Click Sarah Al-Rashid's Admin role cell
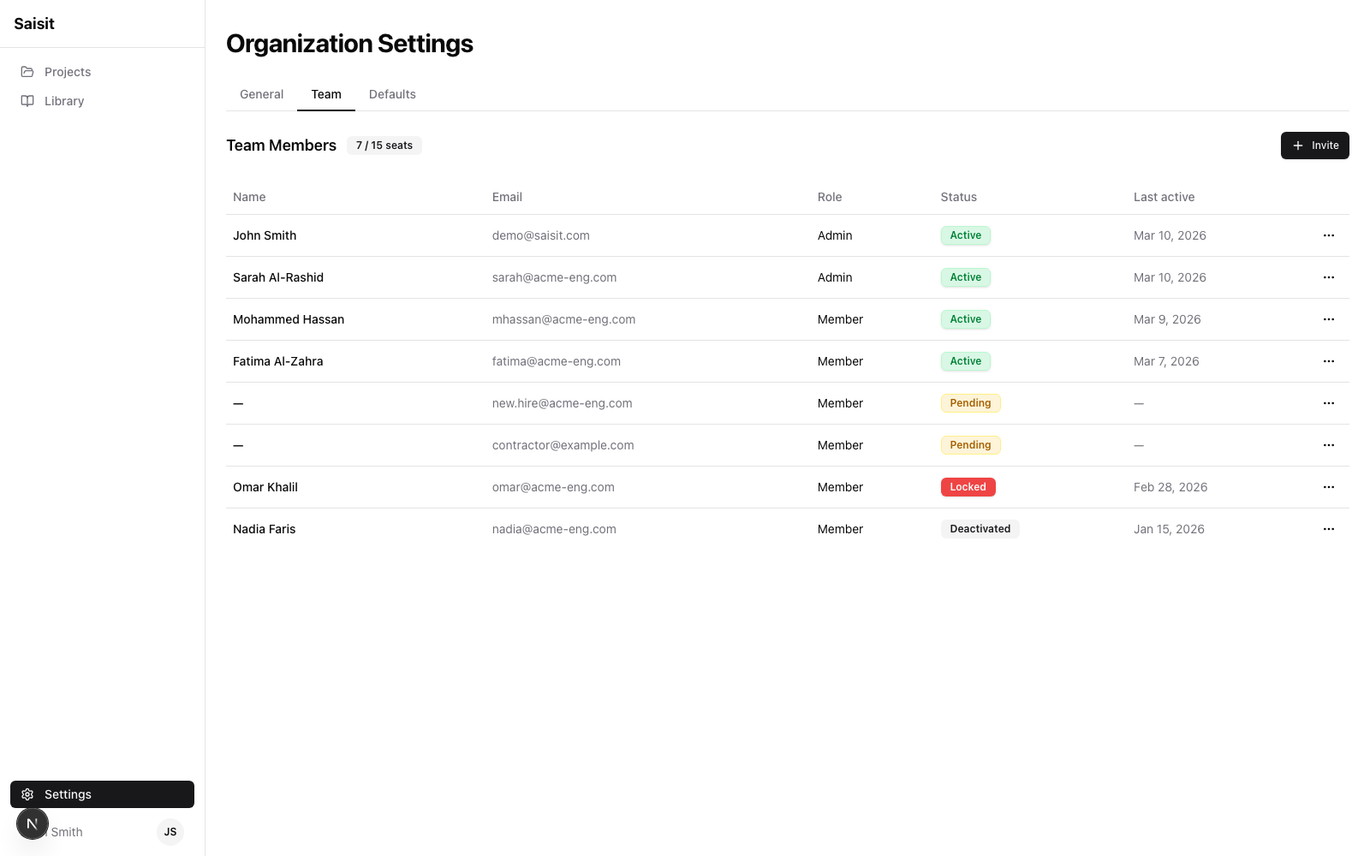The height and width of the screenshot is (856, 1370). (835, 277)
